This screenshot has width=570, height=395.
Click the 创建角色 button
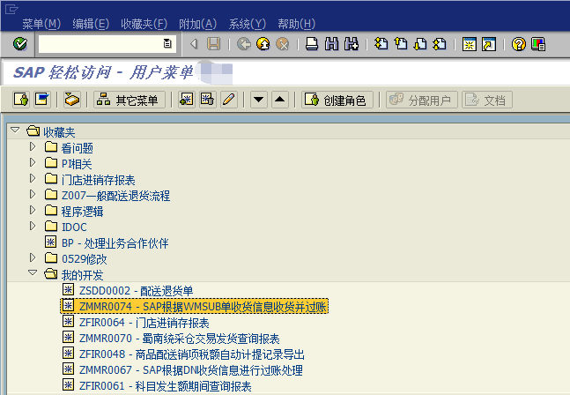coord(337,100)
